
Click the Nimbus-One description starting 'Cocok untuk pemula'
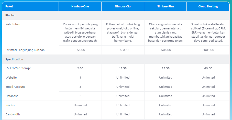tap(80, 32)
